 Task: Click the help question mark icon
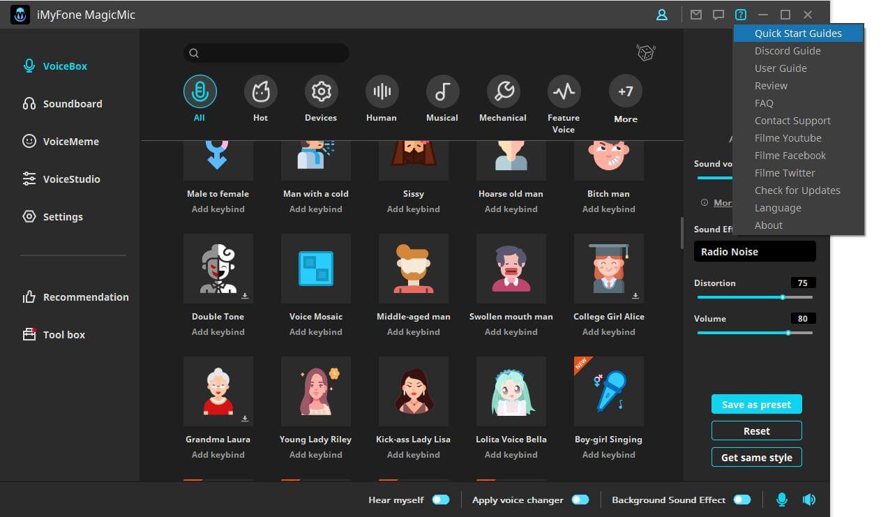pyautogui.click(x=741, y=15)
